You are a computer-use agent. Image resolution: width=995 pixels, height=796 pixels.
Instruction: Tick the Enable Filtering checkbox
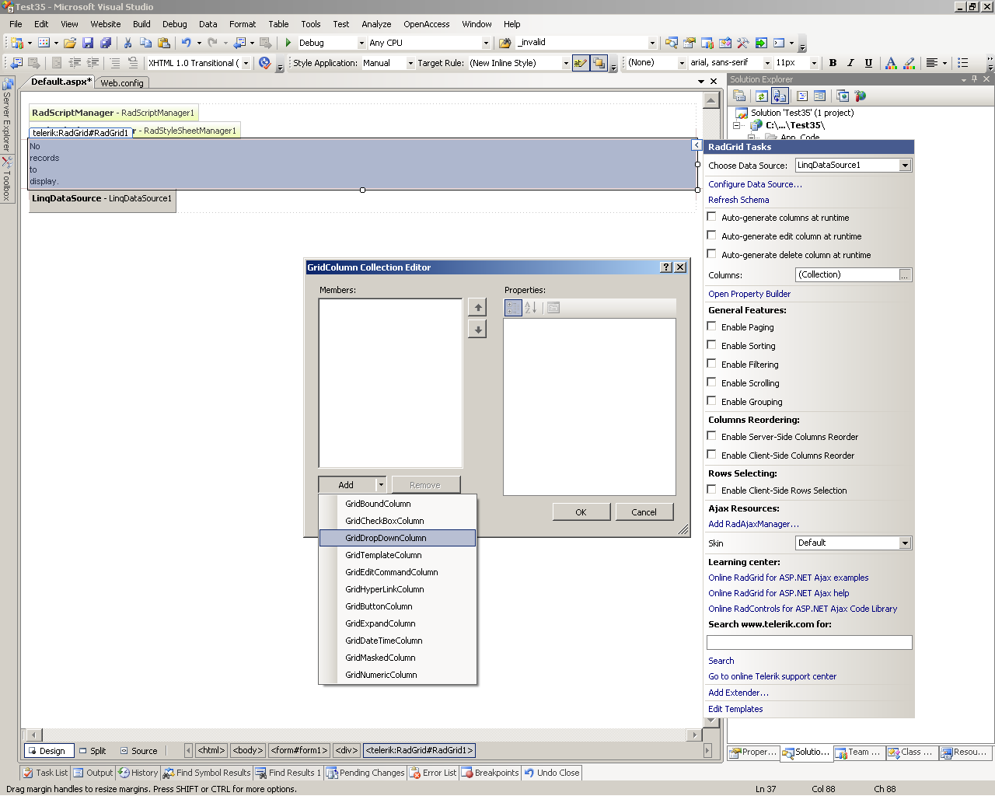click(711, 364)
